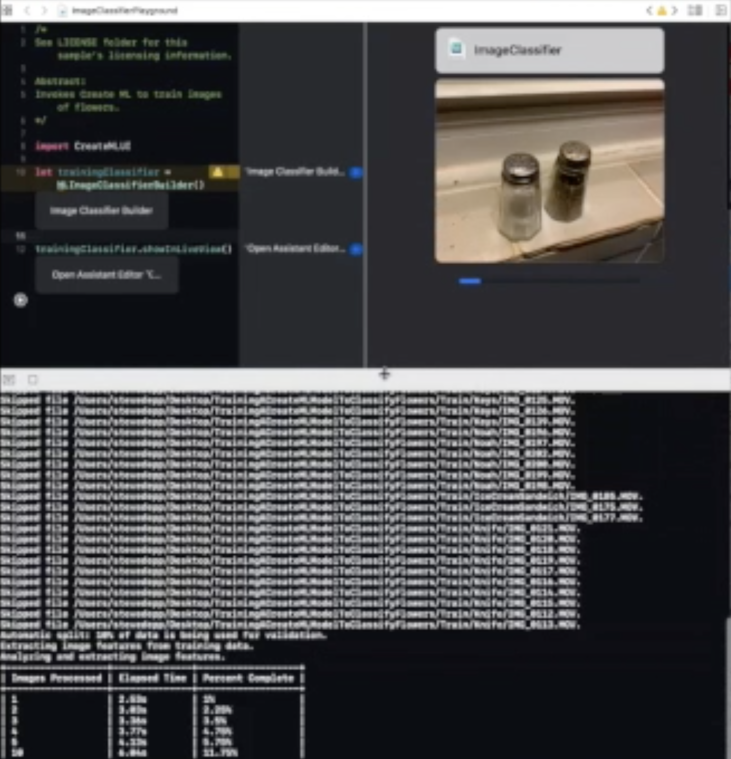Click the previous issue chevron

point(649,10)
